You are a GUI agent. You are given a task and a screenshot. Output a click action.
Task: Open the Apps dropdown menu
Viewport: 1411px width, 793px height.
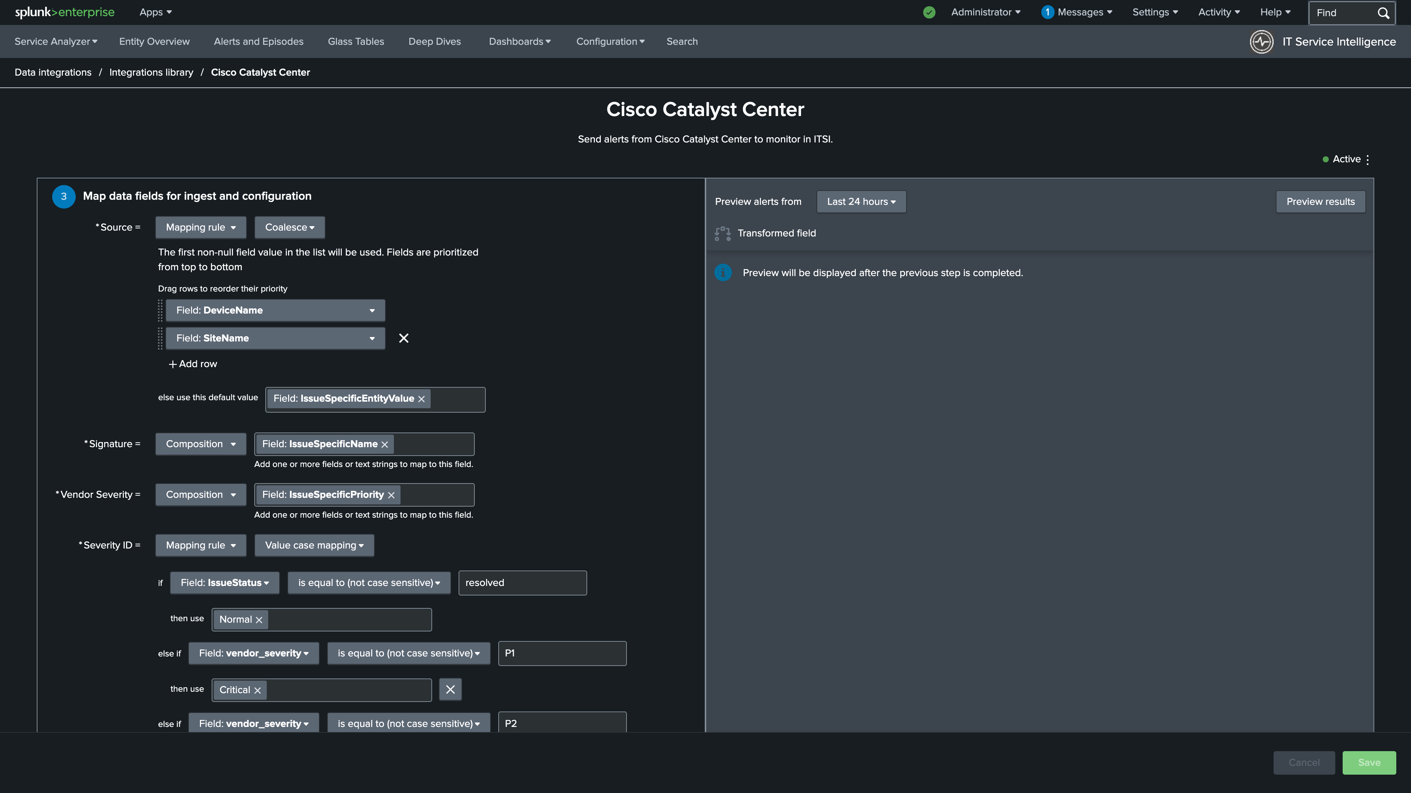[155, 12]
